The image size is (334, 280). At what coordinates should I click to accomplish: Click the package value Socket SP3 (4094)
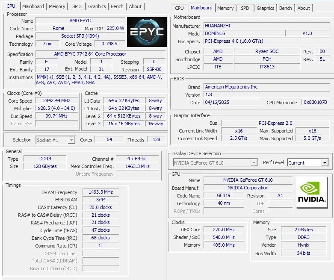point(80,36)
